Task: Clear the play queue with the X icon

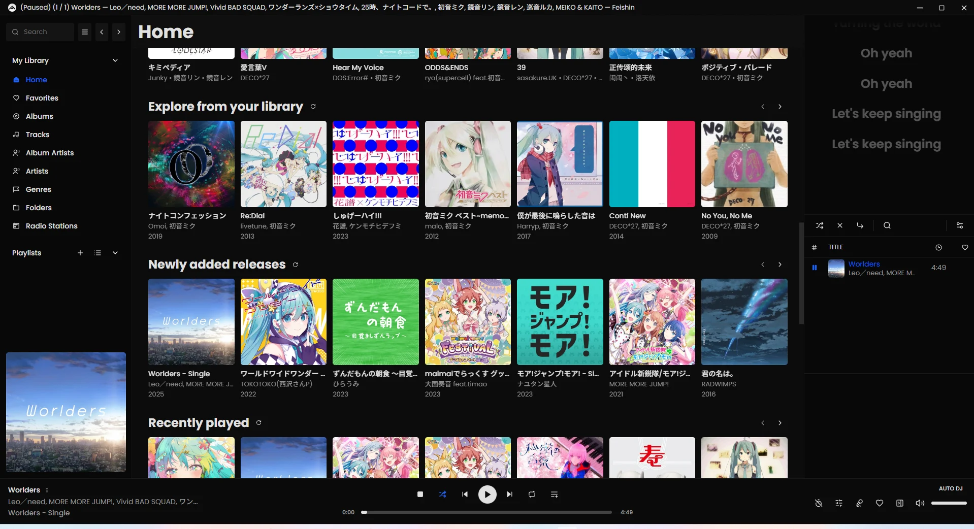Action: click(x=840, y=225)
